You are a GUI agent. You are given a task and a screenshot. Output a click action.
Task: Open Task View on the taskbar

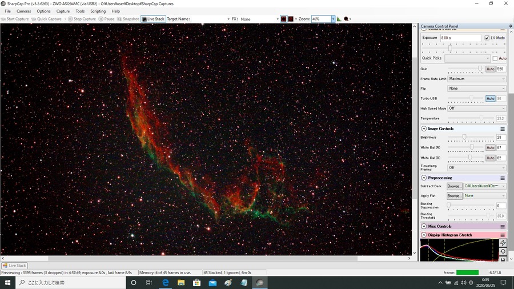point(149,283)
